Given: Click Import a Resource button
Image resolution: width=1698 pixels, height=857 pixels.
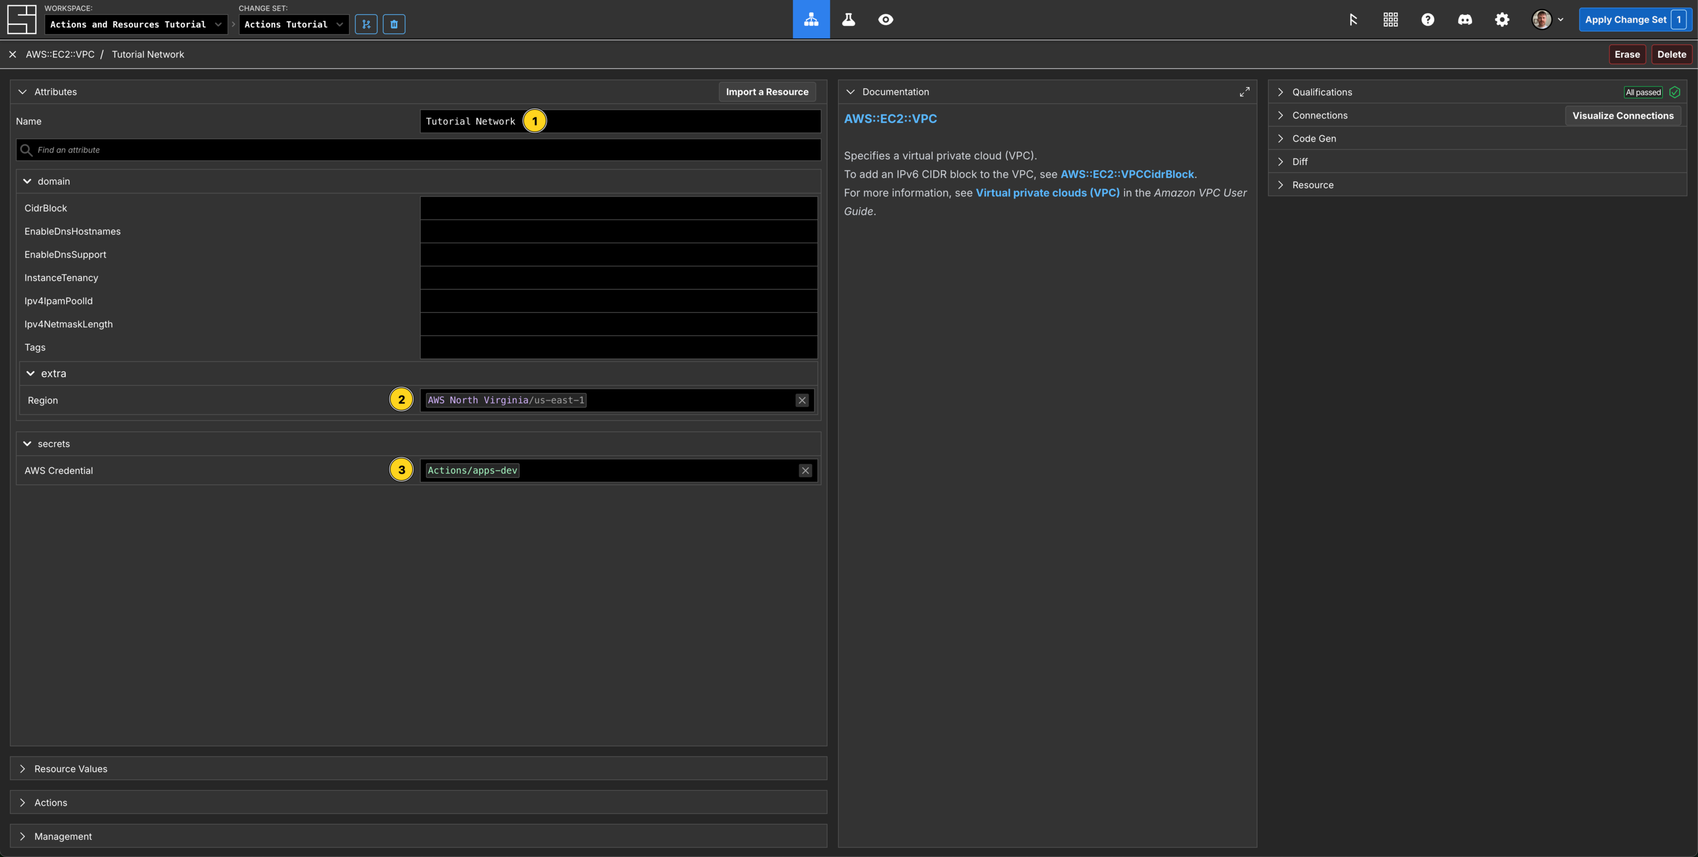Looking at the screenshot, I should coord(766,92).
